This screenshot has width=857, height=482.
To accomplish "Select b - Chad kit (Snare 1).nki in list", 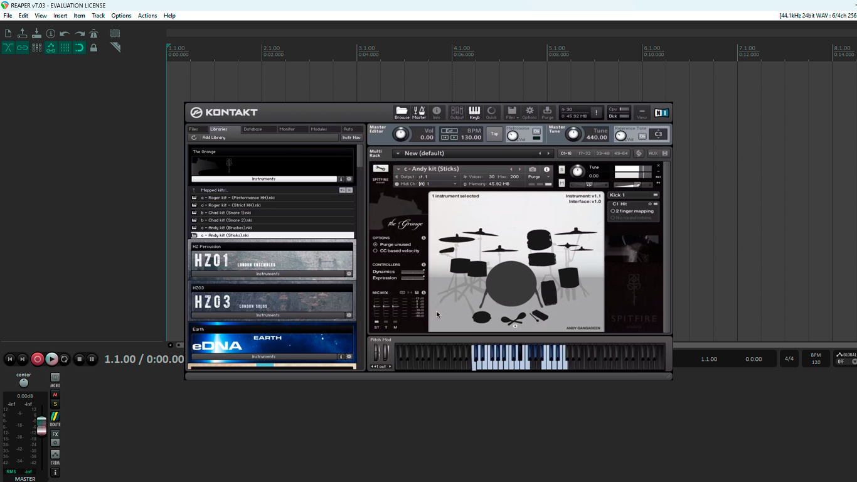I will click(x=271, y=213).
